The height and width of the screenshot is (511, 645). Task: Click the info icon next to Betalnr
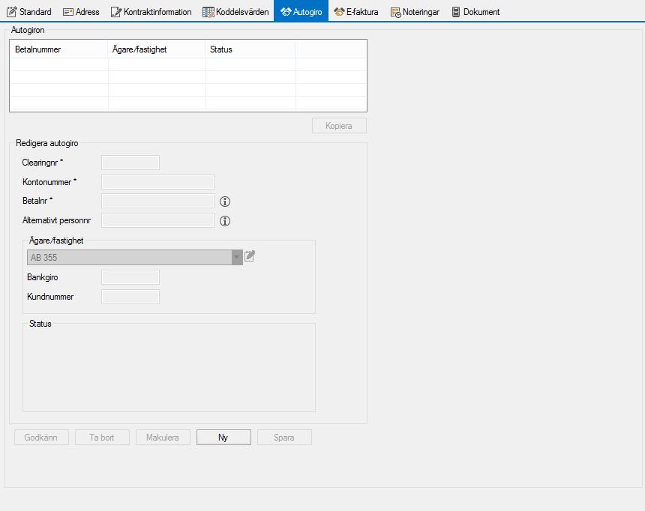pyautogui.click(x=224, y=202)
